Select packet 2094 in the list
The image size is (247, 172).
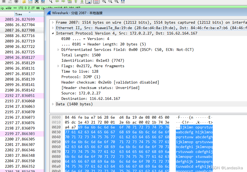coord(22,57)
